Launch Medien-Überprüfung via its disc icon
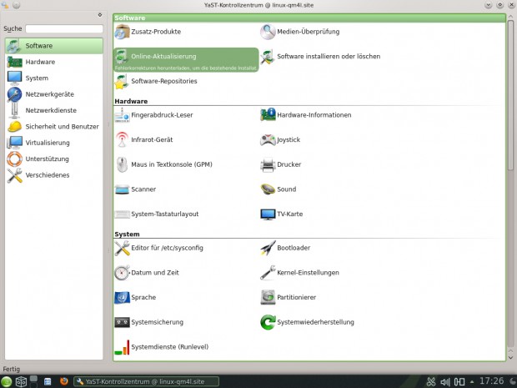 (x=268, y=32)
